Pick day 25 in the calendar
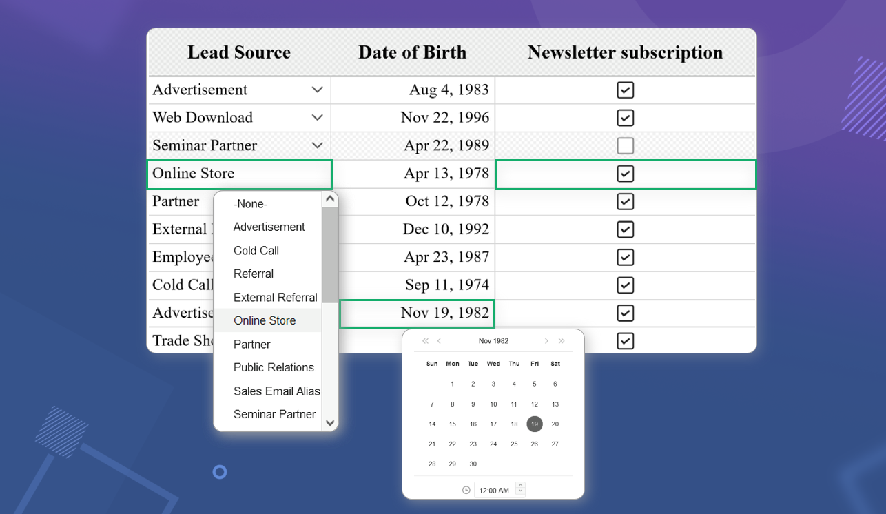886x514 pixels. point(514,444)
